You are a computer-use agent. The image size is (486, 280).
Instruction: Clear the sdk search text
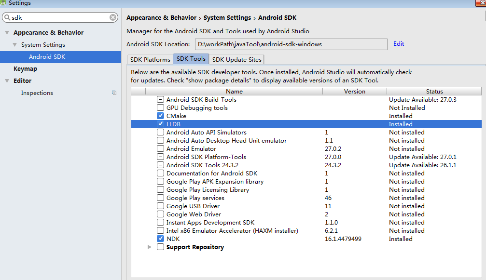[x=113, y=17]
